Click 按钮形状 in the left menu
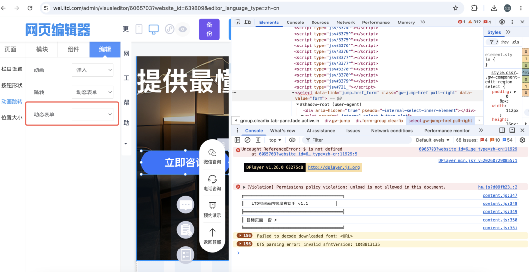 pyautogui.click(x=12, y=85)
